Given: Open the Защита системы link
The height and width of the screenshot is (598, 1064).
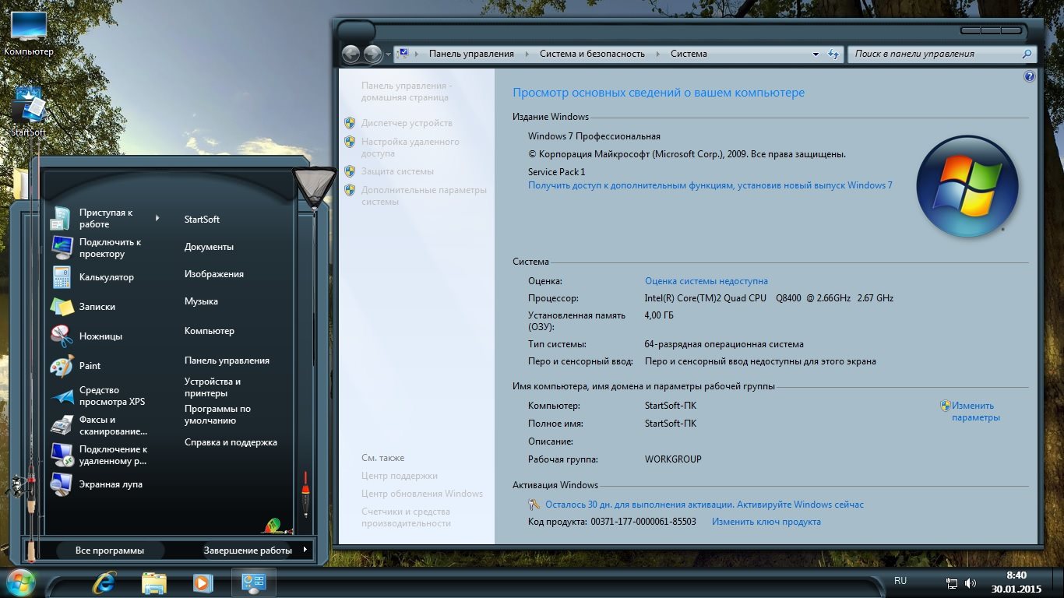Looking at the screenshot, I should (397, 171).
